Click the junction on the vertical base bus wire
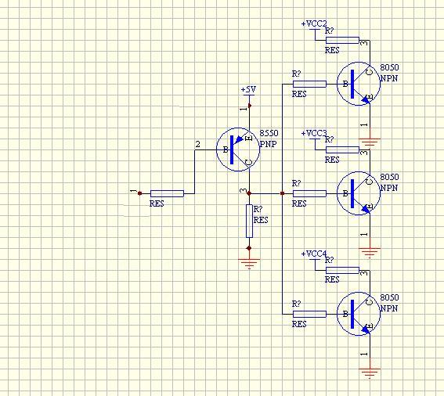The height and width of the screenshot is (396, 444). tap(282, 193)
